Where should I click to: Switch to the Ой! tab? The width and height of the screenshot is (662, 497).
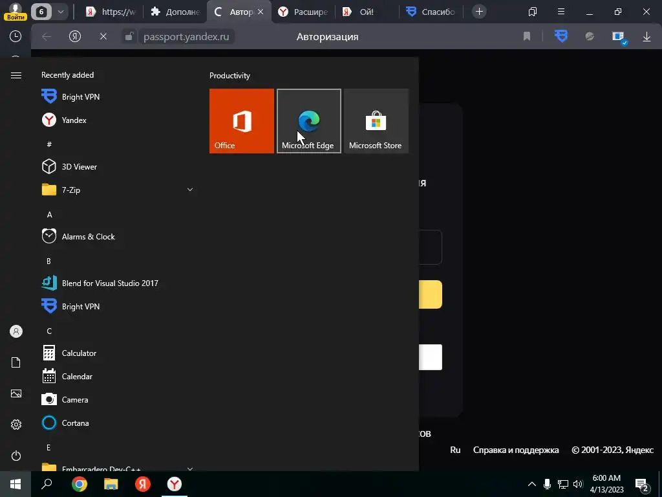click(x=367, y=12)
